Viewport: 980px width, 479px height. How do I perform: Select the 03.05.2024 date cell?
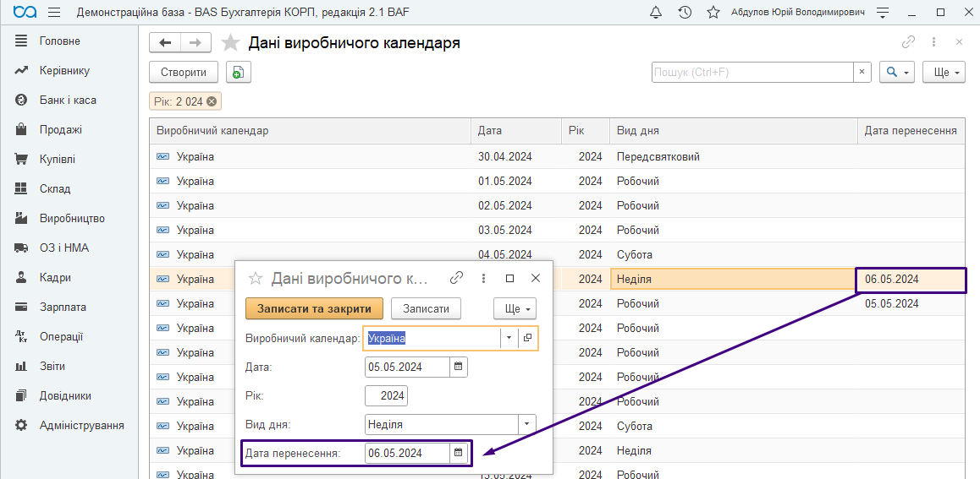pyautogui.click(x=515, y=230)
